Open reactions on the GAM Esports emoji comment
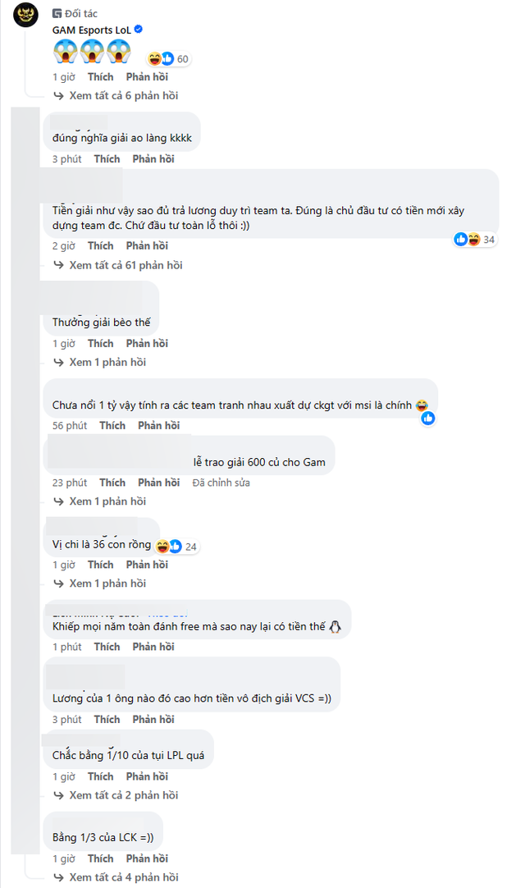525x888 pixels. click(168, 59)
